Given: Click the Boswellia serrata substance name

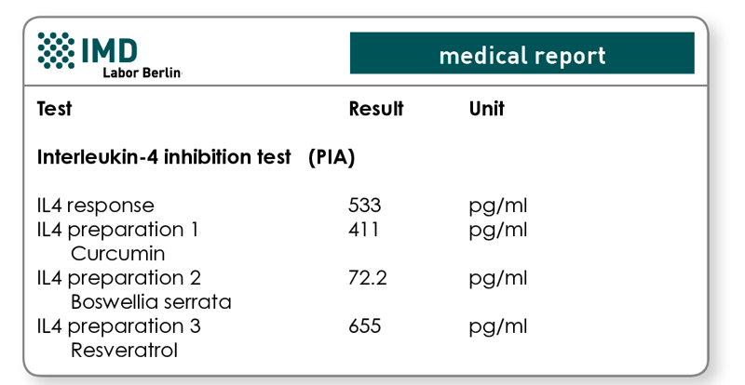Looking at the screenshot, I should [x=151, y=302].
